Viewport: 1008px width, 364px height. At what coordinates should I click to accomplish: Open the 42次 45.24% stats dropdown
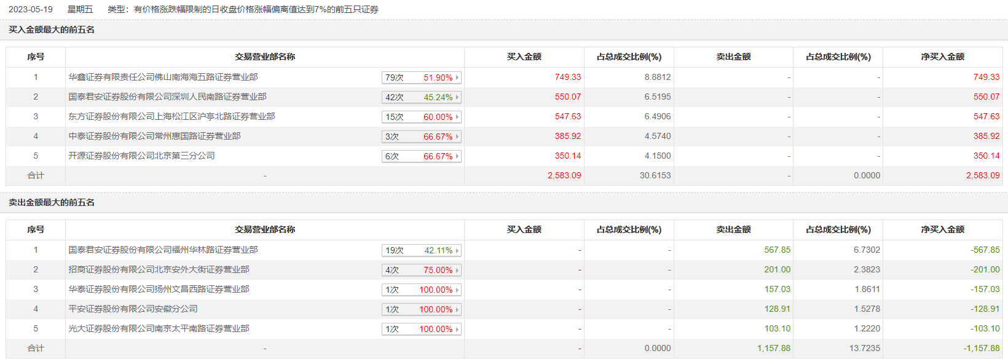[421, 97]
